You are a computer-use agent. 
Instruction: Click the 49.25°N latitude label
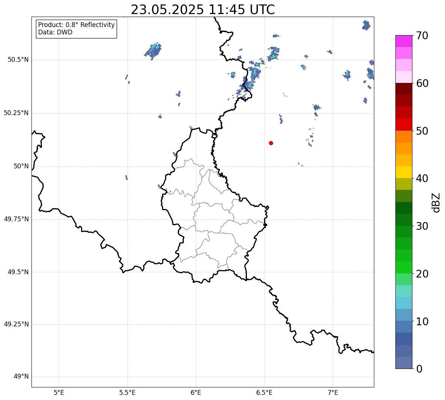click(16, 325)
